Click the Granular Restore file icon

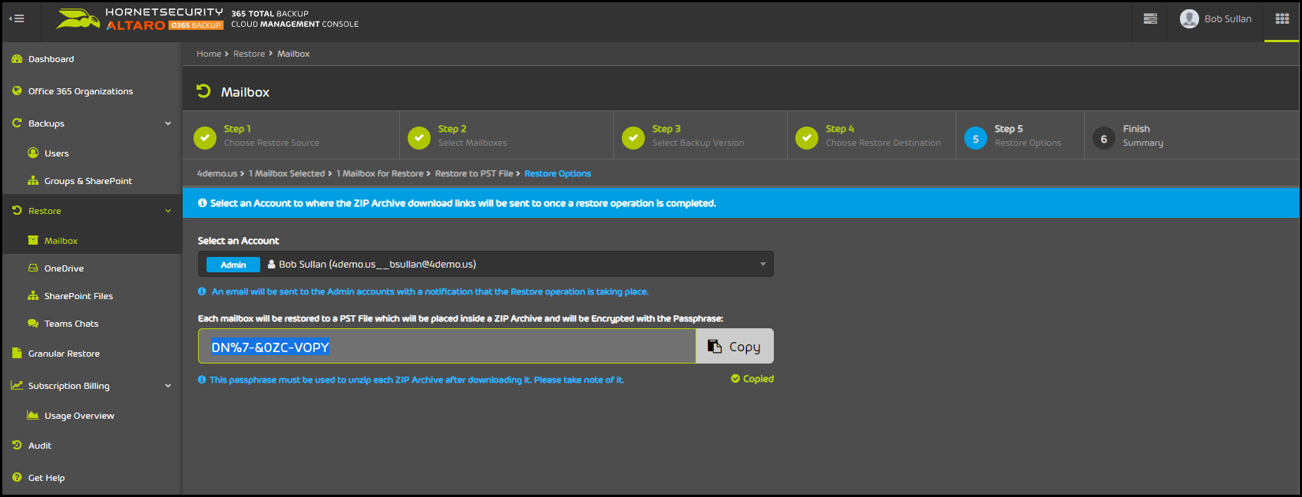click(x=17, y=353)
